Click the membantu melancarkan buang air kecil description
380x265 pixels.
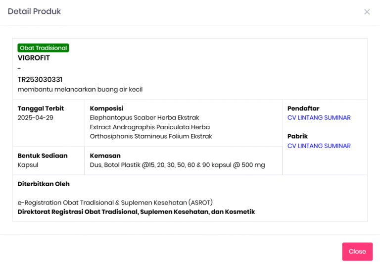(80, 90)
